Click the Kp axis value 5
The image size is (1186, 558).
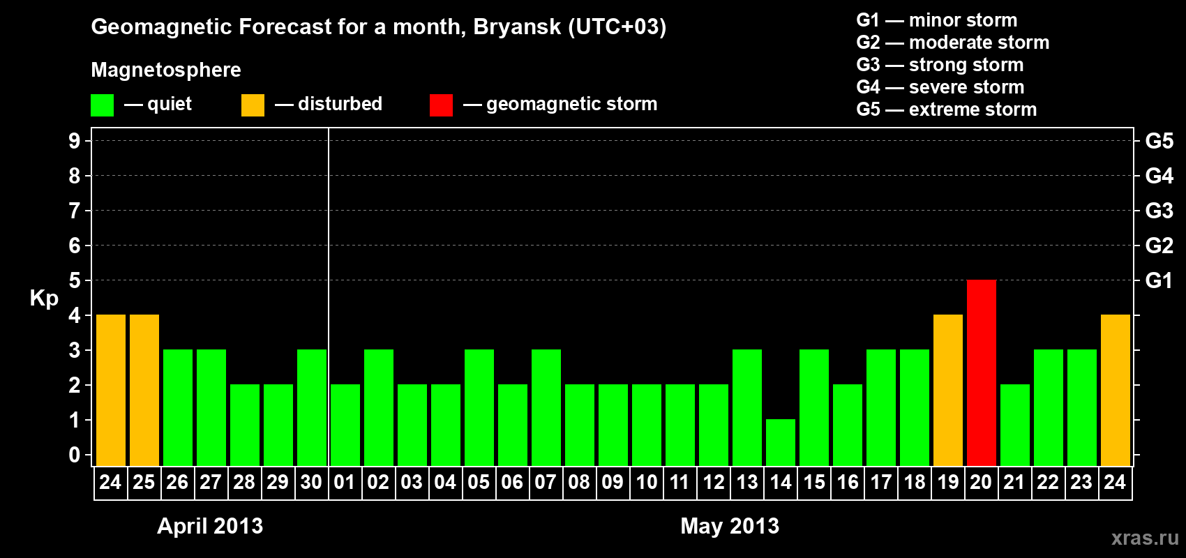75,280
